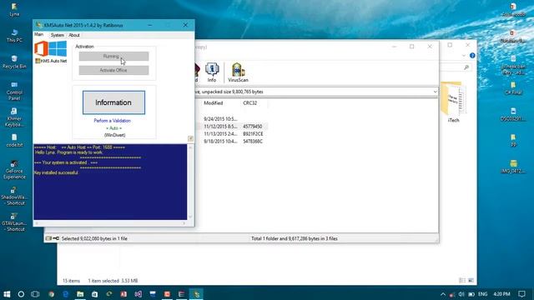This screenshot has width=534, height=300.
Task: Sort WinRAR files by CRC32 column
Action: pyautogui.click(x=250, y=103)
